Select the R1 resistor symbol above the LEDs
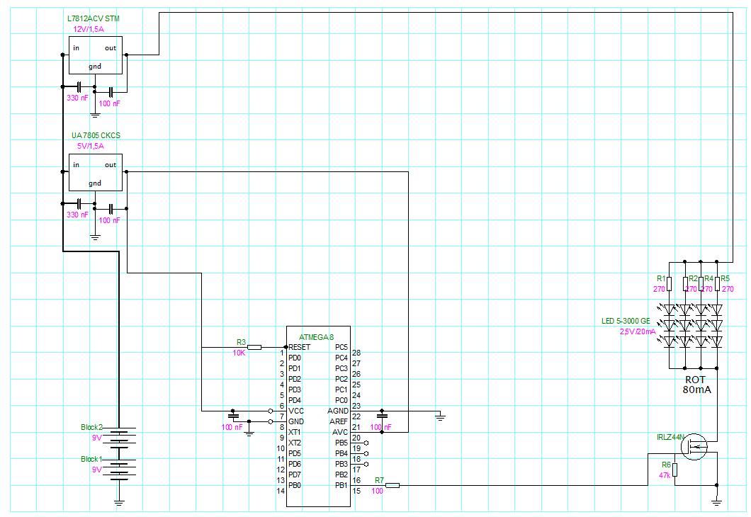The height and width of the screenshot is (517, 751). [670, 284]
